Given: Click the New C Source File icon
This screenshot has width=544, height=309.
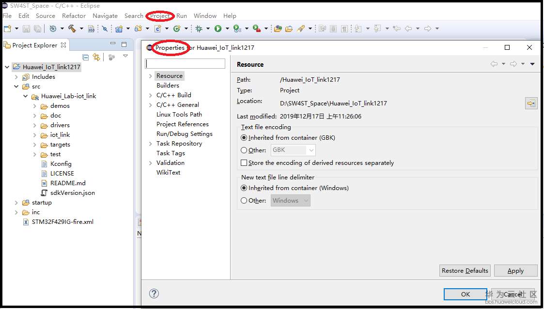Looking at the screenshot, I should point(158,29).
